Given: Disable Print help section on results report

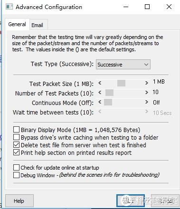Looking at the screenshot, I should [x=16, y=152].
